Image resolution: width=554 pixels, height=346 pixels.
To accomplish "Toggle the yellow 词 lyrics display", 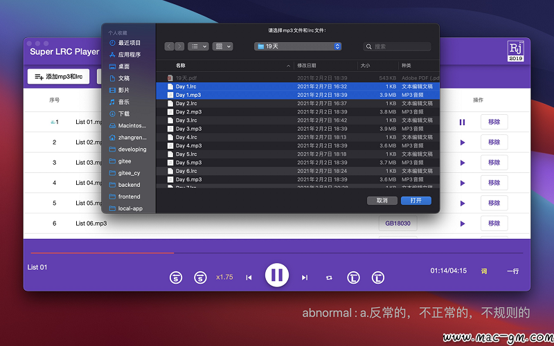I will (484, 271).
